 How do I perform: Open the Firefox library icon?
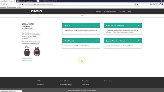151,4
